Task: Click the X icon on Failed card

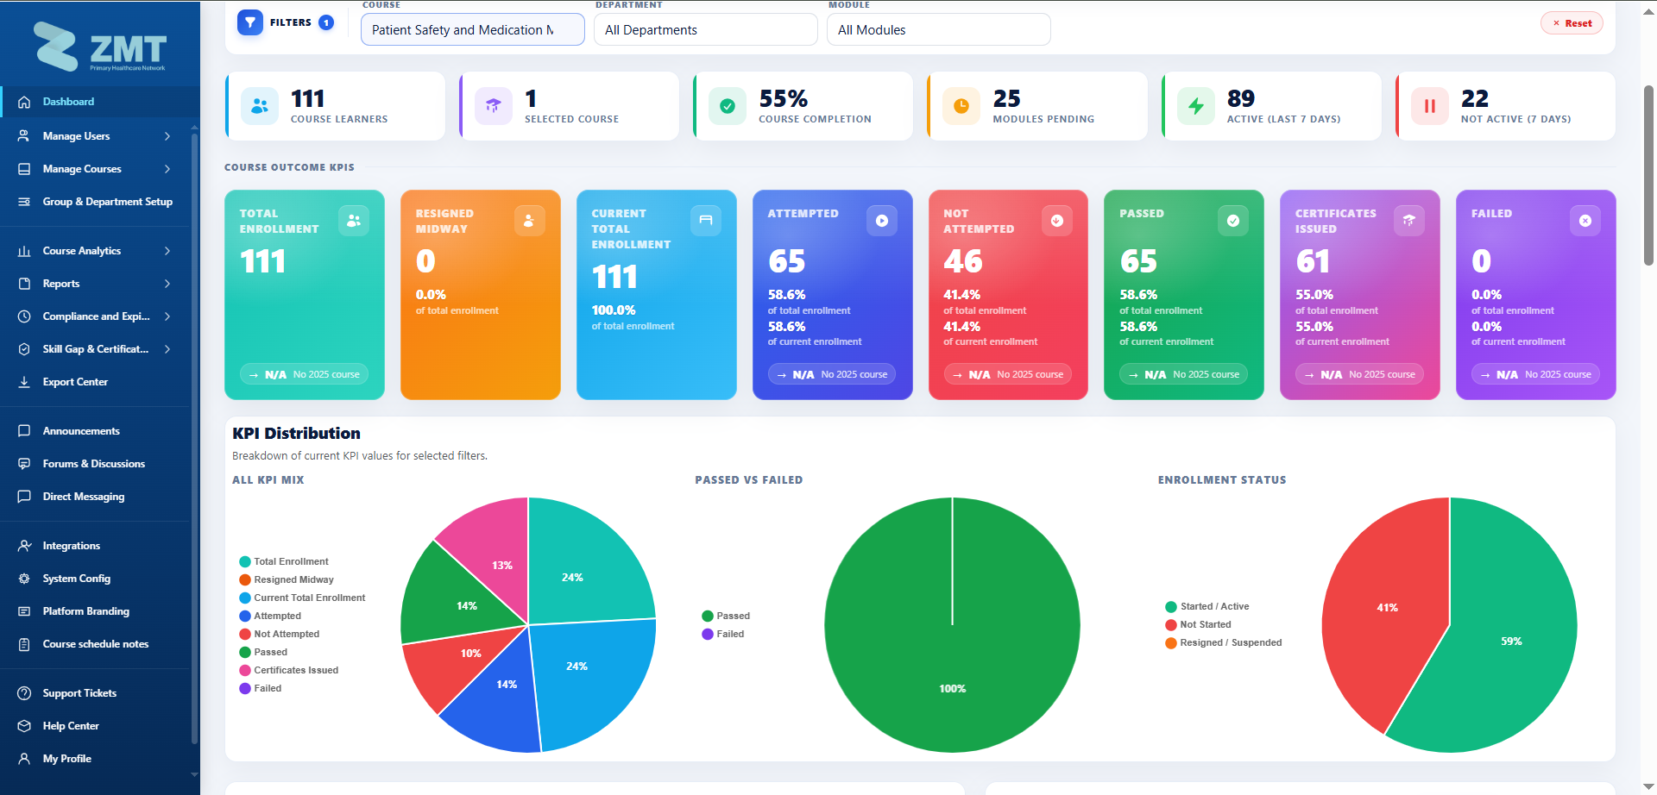Action: (1585, 221)
